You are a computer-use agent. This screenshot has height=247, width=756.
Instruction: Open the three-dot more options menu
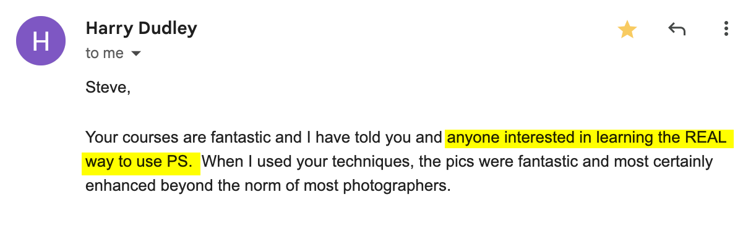click(726, 29)
